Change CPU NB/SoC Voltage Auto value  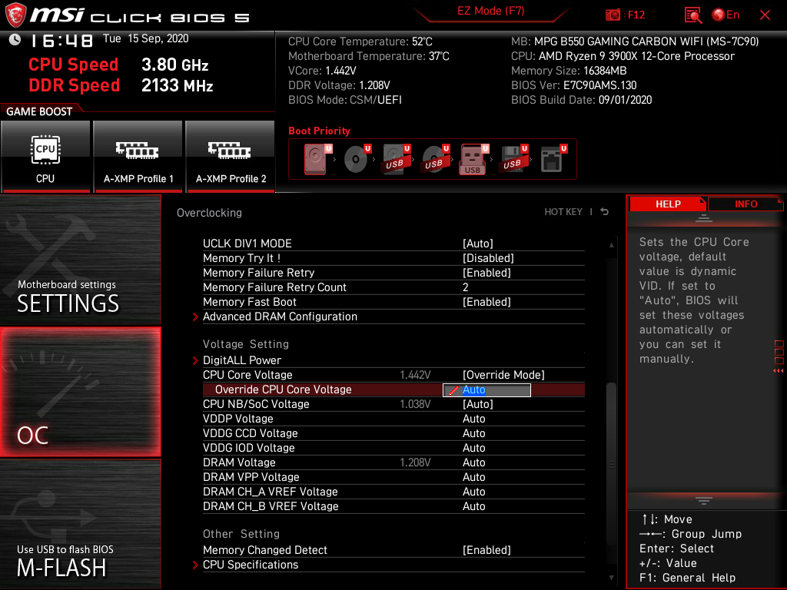coord(478,404)
